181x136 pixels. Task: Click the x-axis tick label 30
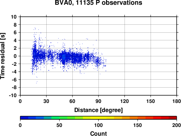click(46, 101)
